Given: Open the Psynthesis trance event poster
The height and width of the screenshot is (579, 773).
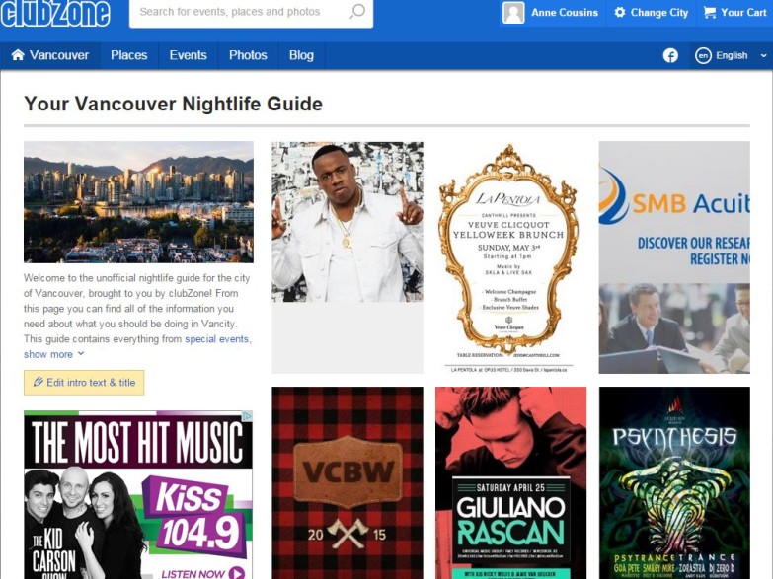Looking at the screenshot, I should click(674, 483).
